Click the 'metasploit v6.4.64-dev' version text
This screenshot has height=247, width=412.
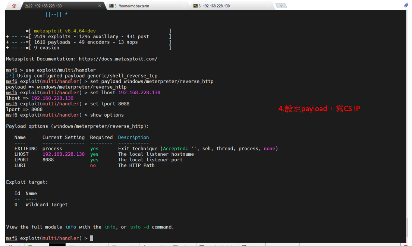click(65, 31)
